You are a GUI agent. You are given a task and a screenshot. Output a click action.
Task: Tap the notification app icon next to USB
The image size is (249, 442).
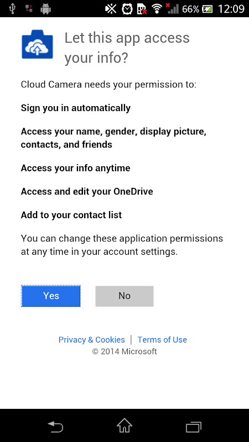point(29,9)
